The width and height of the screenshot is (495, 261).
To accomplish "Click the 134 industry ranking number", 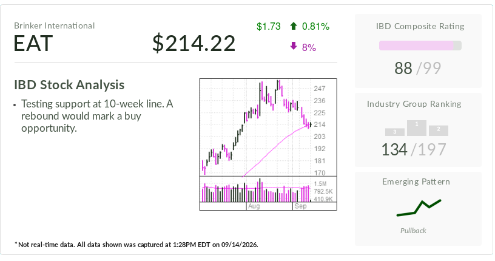I will point(394,150).
